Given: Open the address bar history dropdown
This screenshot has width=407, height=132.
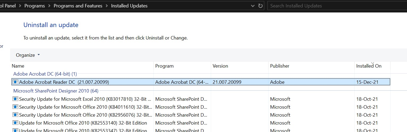Looking at the screenshot, I should [253, 6].
